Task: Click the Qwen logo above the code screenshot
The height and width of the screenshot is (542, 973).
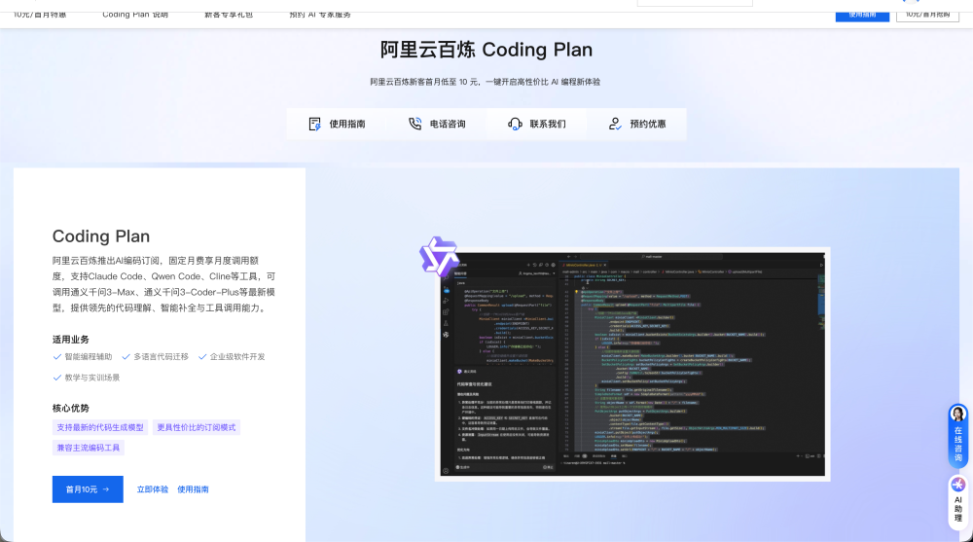Action: point(439,256)
